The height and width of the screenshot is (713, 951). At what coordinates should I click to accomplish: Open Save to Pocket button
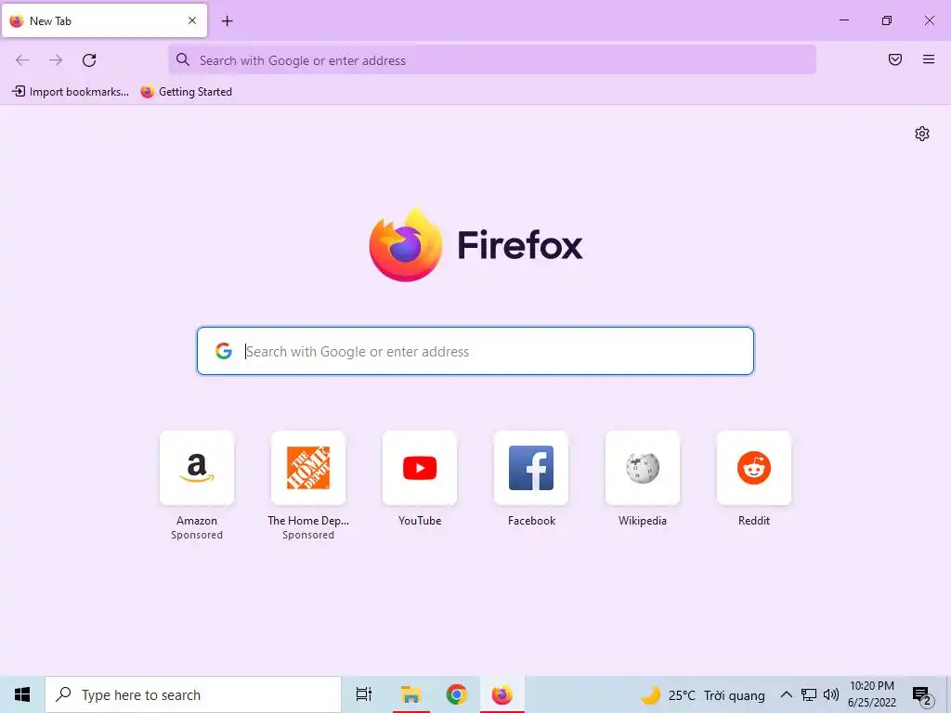pos(895,59)
